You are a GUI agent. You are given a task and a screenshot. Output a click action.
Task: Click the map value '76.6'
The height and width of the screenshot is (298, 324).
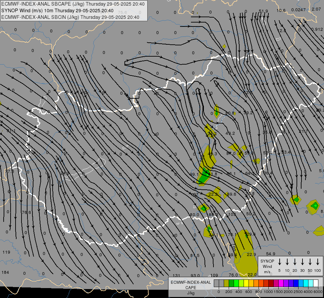pyautogui.click(x=26, y=212)
